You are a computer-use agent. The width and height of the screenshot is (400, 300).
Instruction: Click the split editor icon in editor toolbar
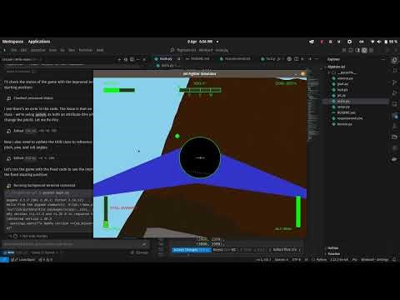click(297, 59)
